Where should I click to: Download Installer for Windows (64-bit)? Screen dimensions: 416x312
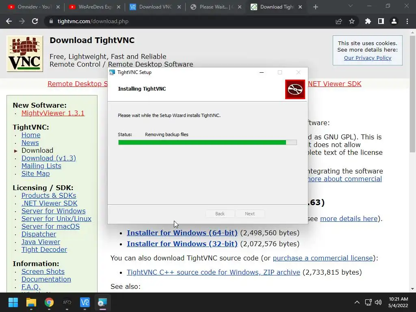point(182,233)
